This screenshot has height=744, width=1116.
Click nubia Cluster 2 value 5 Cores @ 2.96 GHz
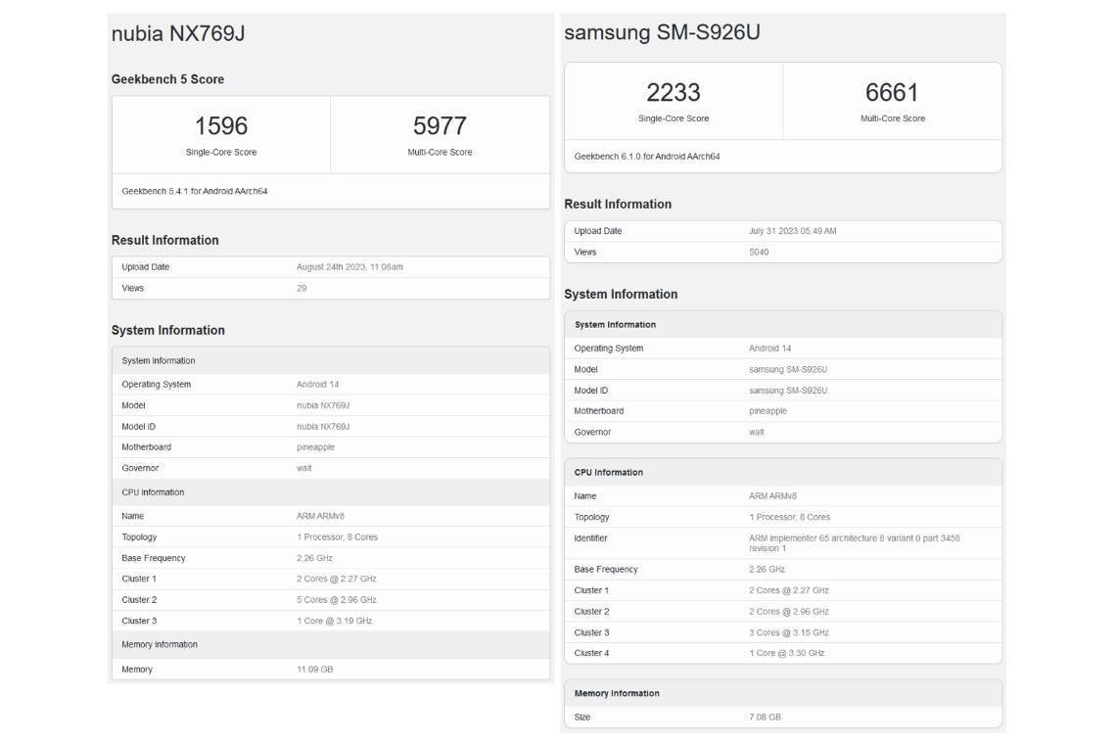click(x=337, y=599)
